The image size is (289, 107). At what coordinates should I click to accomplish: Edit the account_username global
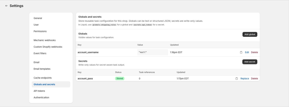pyautogui.click(x=247, y=52)
